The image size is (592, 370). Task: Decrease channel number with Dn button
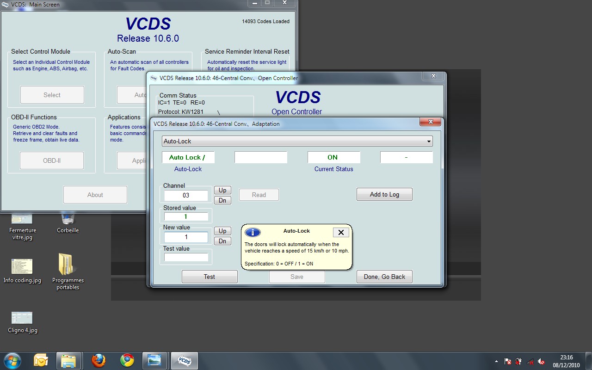(x=222, y=200)
